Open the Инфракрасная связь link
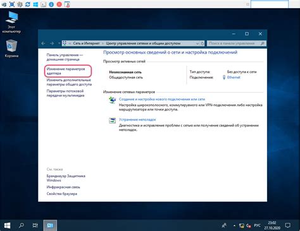The image size is (300, 231). [63, 187]
